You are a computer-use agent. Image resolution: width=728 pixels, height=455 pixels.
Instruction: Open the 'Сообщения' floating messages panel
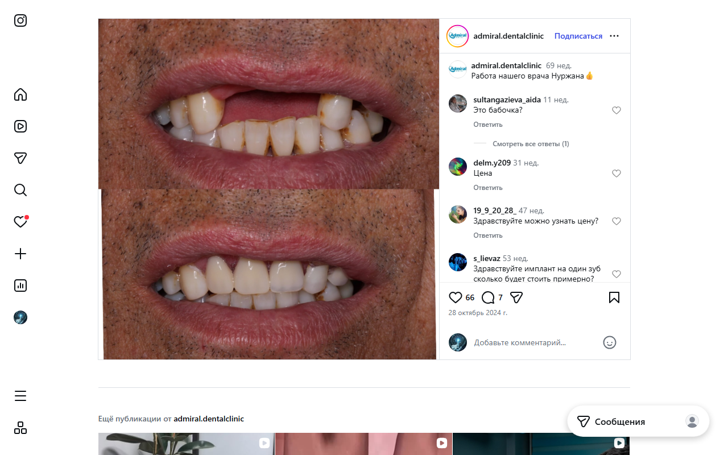click(x=619, y=421)
